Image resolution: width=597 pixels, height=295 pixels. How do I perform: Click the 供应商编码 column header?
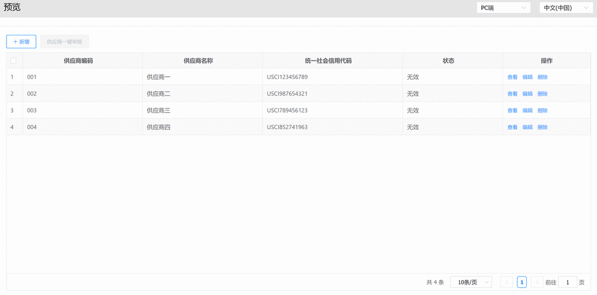pyautogui.click(x=78, y=61)
